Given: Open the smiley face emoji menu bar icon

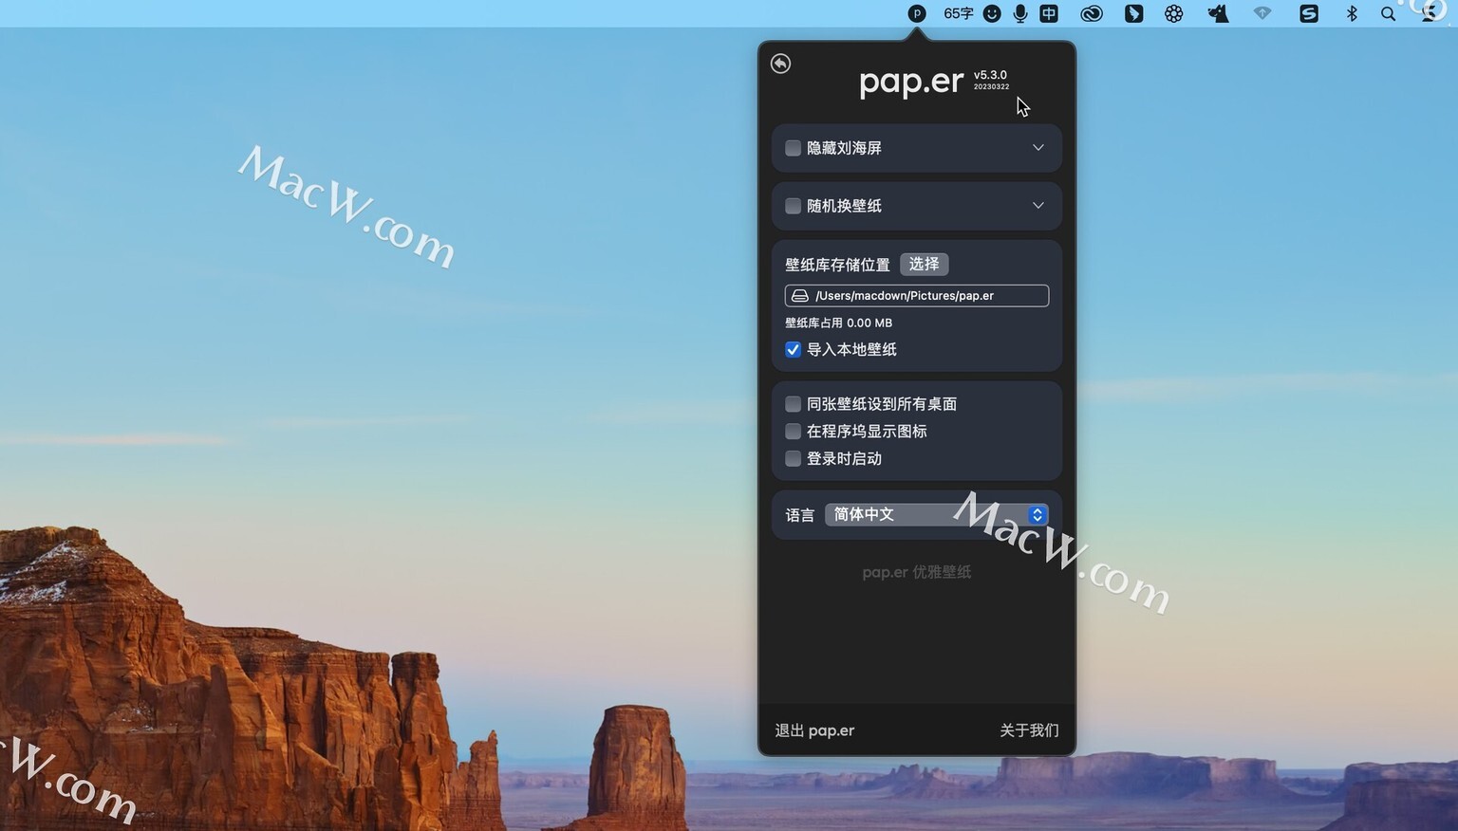Looking at the screenshot, I should 992,13.
